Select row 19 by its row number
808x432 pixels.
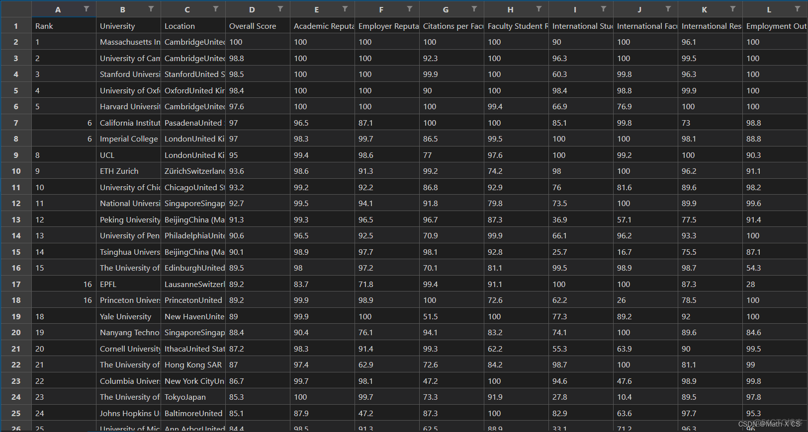pyautogui.click(x=16, y=316)
